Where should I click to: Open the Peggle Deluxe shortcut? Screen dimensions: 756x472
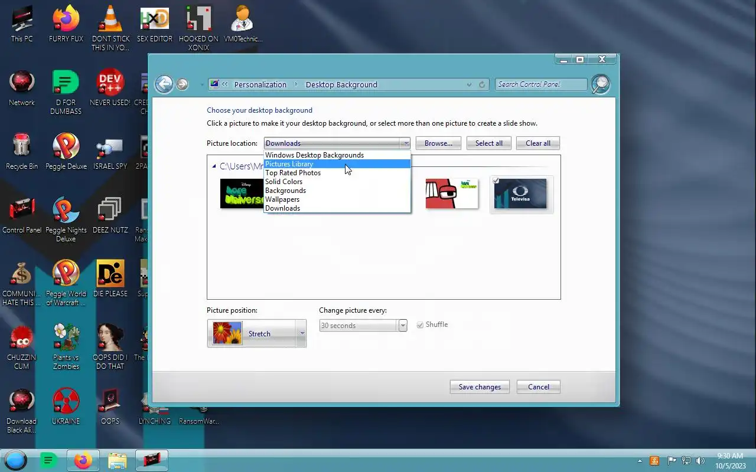66,152
